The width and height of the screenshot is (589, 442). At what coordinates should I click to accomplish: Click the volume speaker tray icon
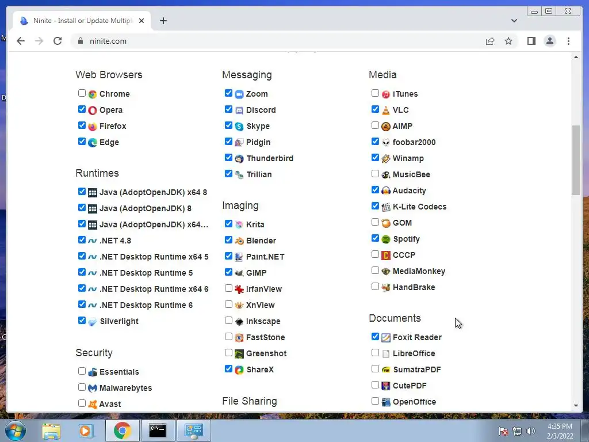531,431
